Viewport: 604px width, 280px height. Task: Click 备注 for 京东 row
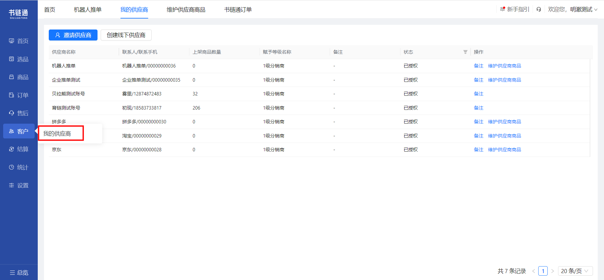click(x=478, y=150)
